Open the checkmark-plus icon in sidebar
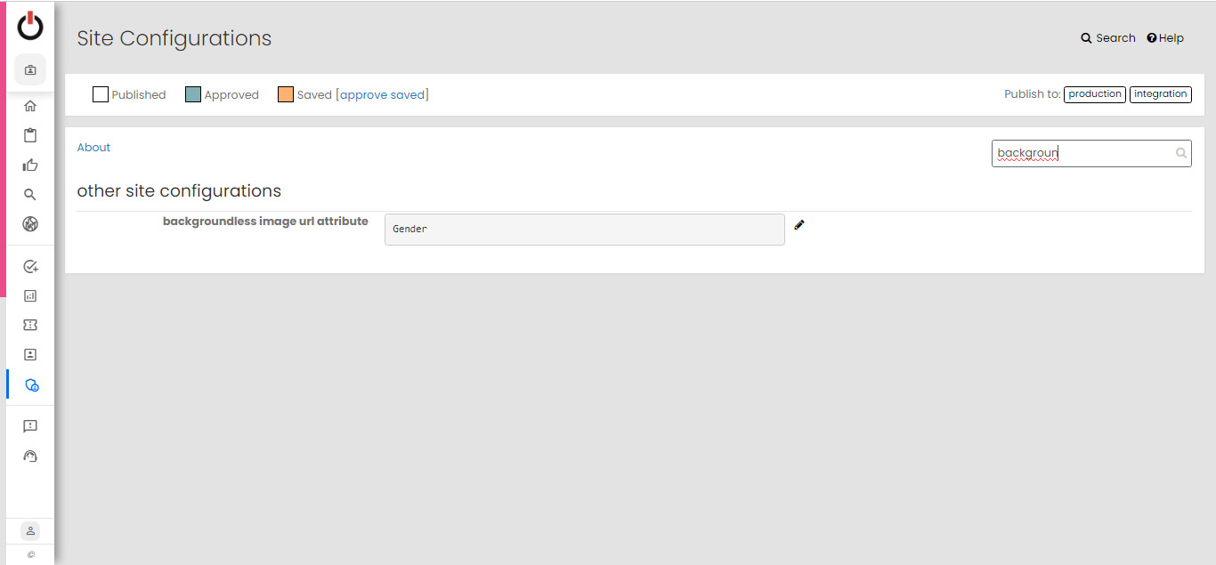Image resolution: width=1216 pixels, height=565 pixels. (x=30, y=266)
